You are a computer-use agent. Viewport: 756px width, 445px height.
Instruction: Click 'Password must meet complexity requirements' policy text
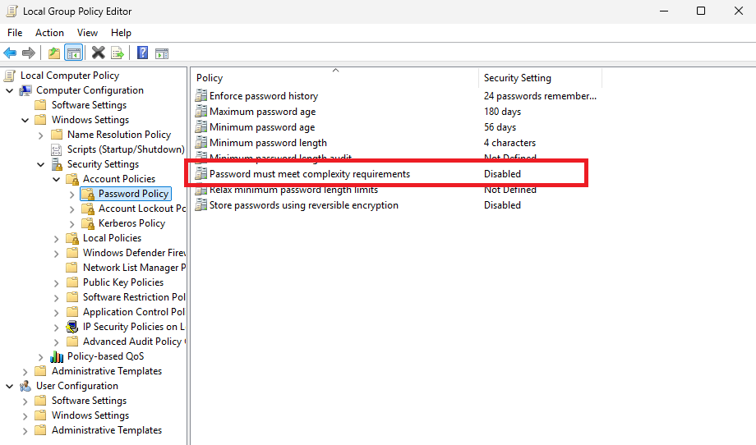310,174
